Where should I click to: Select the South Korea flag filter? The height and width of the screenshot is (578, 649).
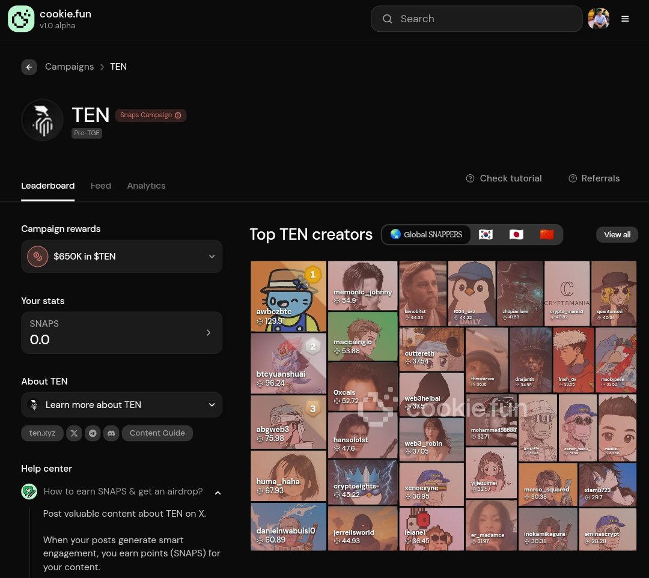pyautogui.click(x=486, y=234)
